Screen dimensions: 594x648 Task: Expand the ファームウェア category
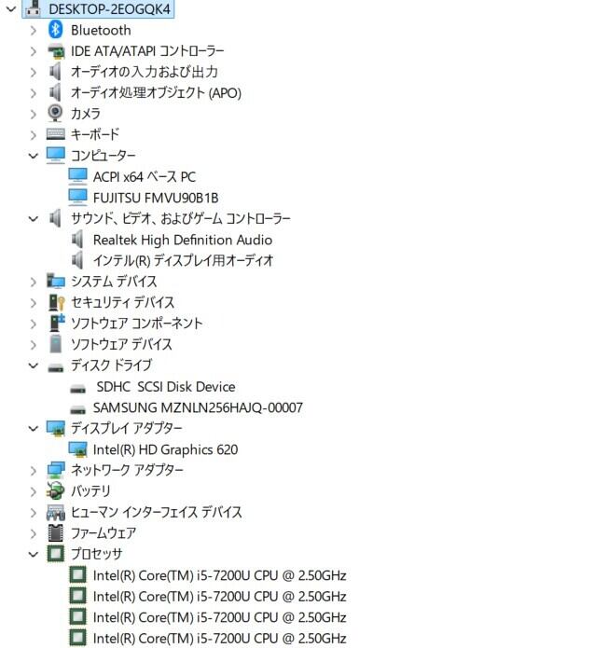(x=34, y=533)
